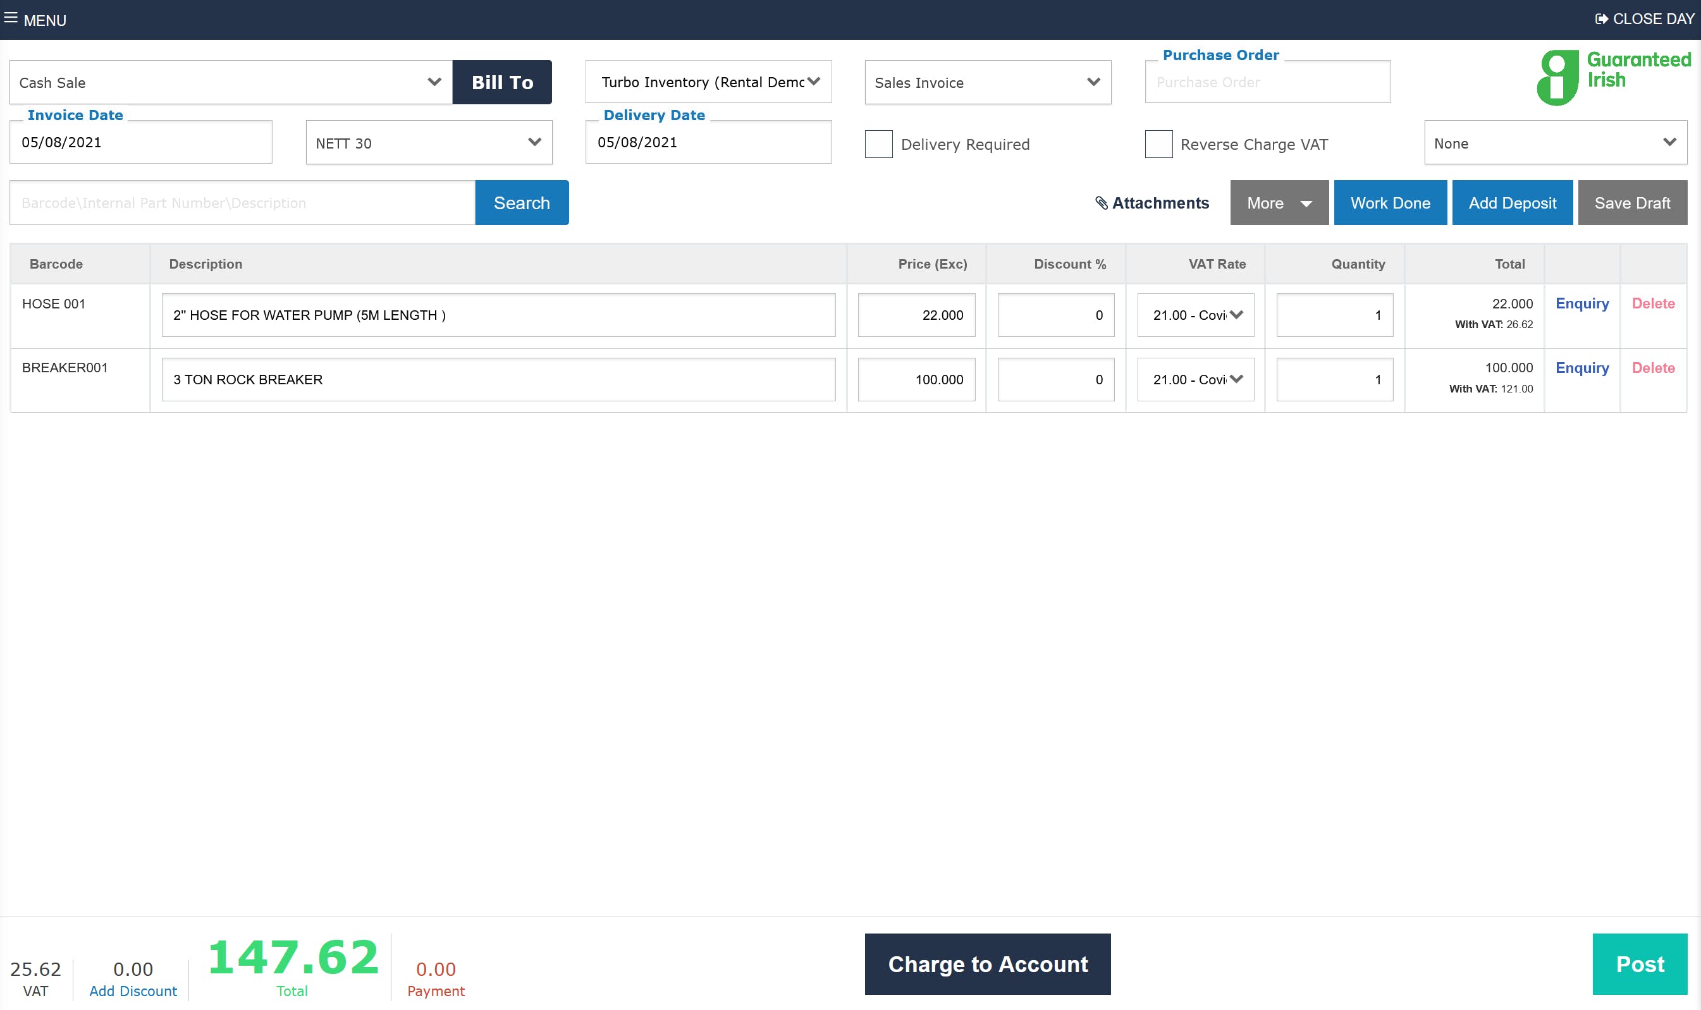Viewport: 1701px width, 1010px height.
Task: Click the Guaranteed Irish logo
Action: 1612,77
